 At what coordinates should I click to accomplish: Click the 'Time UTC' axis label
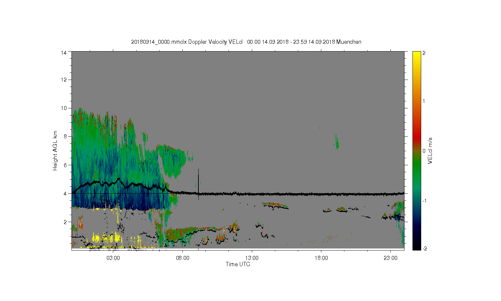tap(238, 264)
